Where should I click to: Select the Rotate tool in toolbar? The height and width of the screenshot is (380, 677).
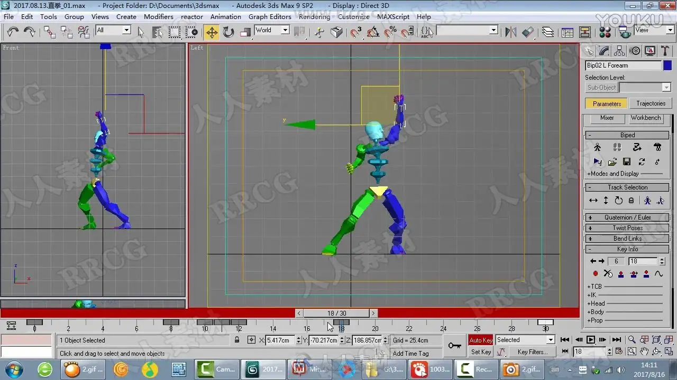(228, 32)
